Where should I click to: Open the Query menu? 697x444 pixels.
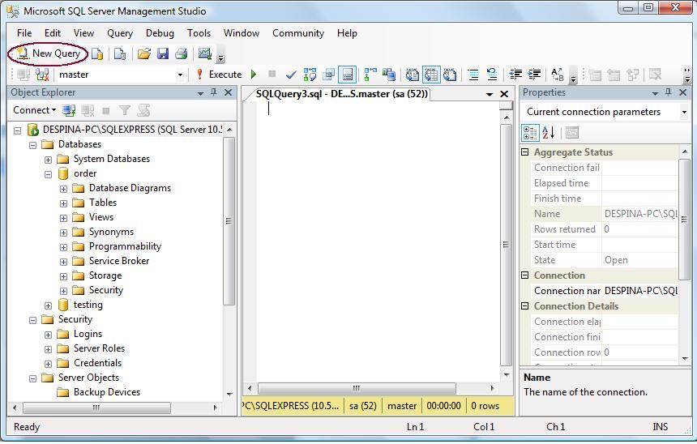tap(120, 33)
